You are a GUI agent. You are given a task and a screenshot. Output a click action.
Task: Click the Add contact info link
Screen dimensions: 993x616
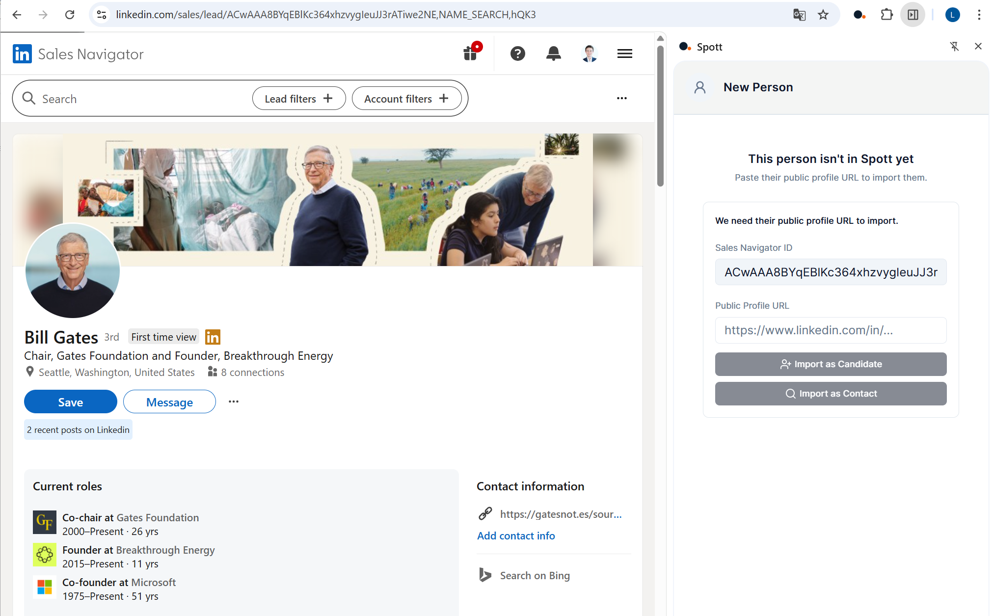(x=516, y=536)
